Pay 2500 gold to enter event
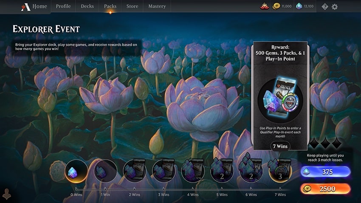This screenshot has height=203, width=361. (326, 189)
